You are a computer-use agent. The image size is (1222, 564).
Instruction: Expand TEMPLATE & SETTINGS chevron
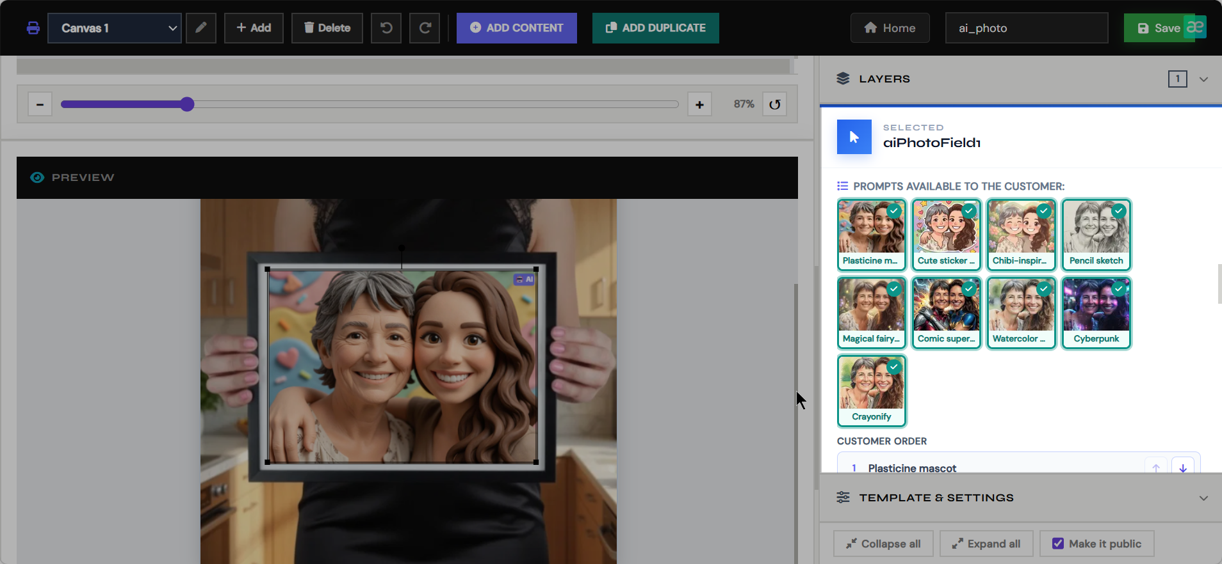(1203, 498)
